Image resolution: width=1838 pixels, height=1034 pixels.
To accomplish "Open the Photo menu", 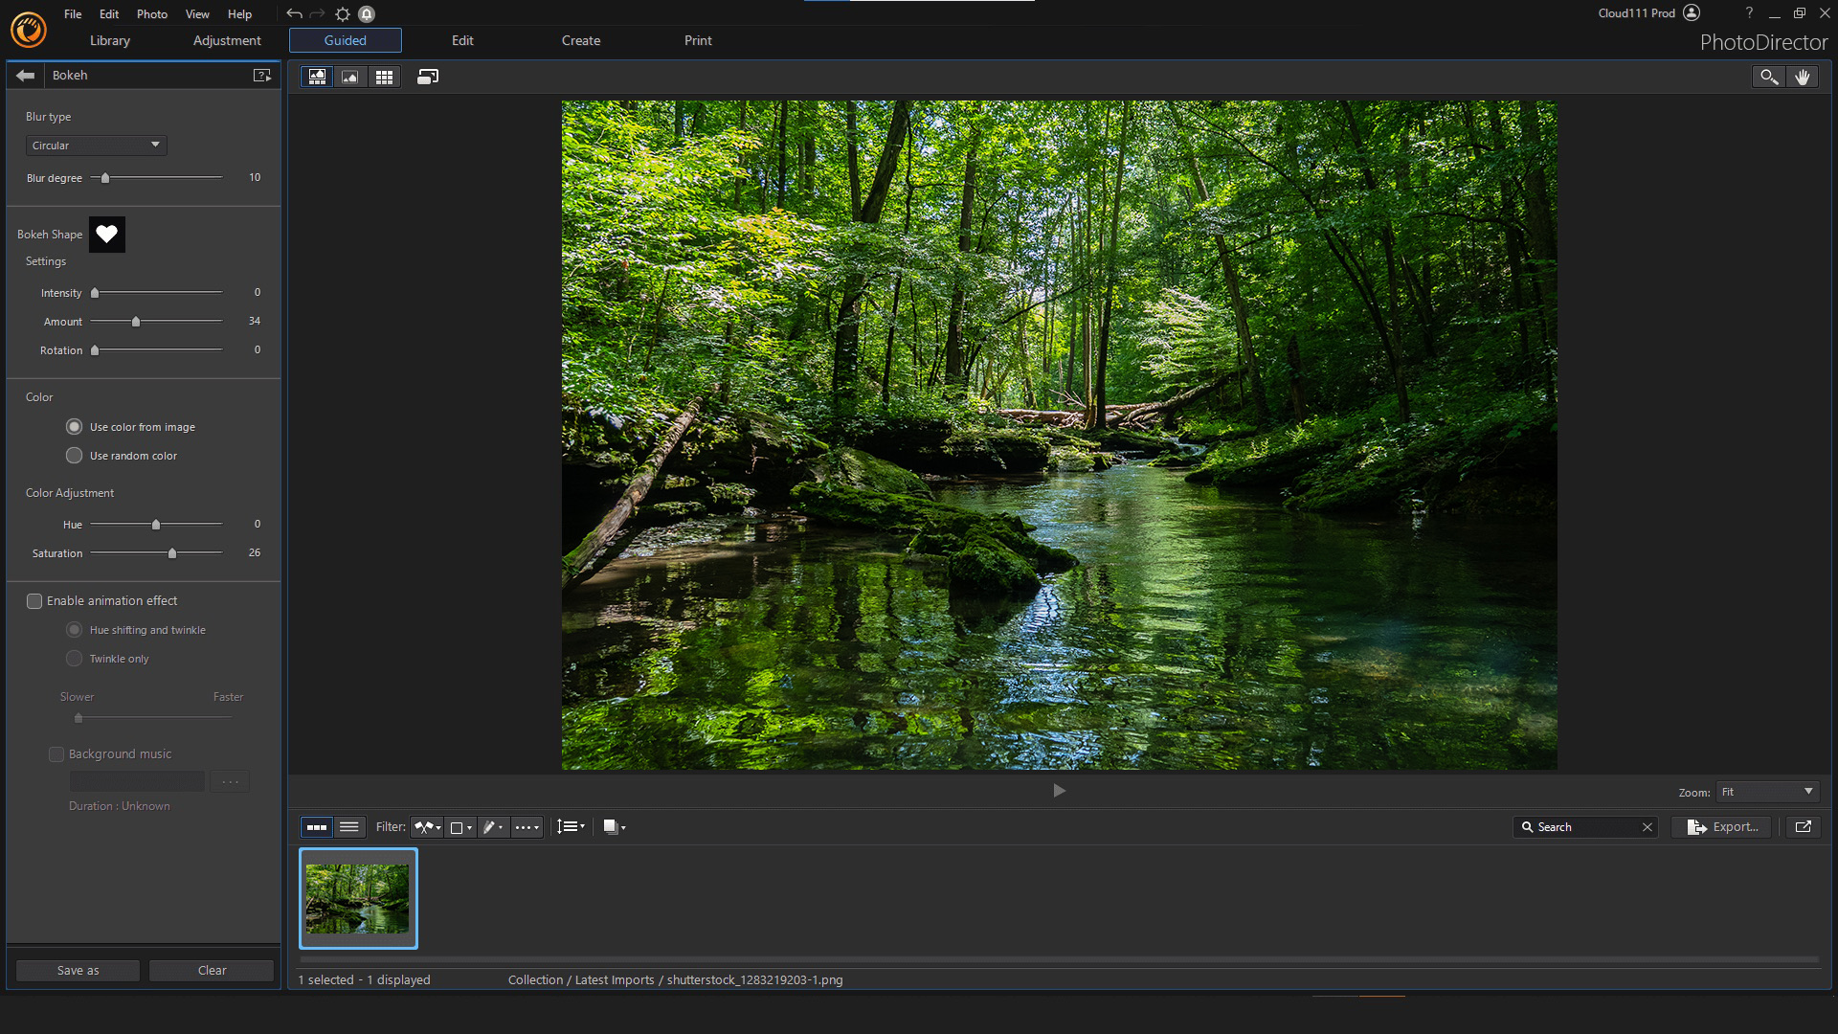I will (x=151, y=13).
